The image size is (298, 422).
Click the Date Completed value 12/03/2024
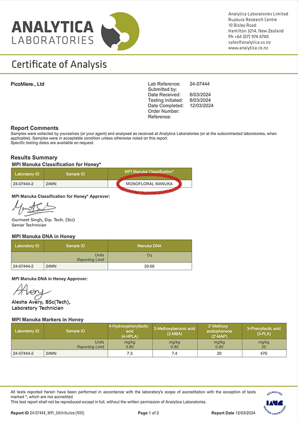201,106
